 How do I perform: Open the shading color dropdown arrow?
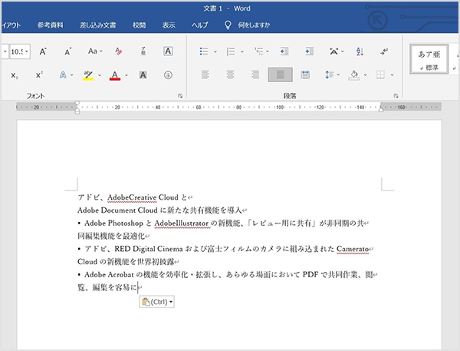pyautogui.click(x=365, y=75)
